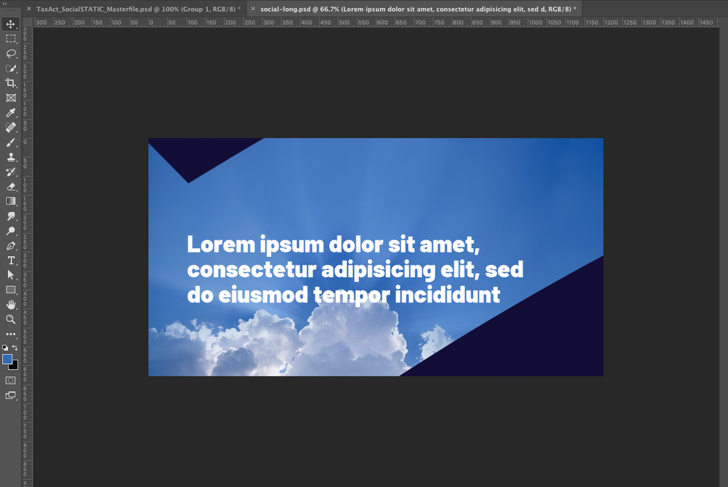
Task: Select the Pen tool
Action: 11,246
